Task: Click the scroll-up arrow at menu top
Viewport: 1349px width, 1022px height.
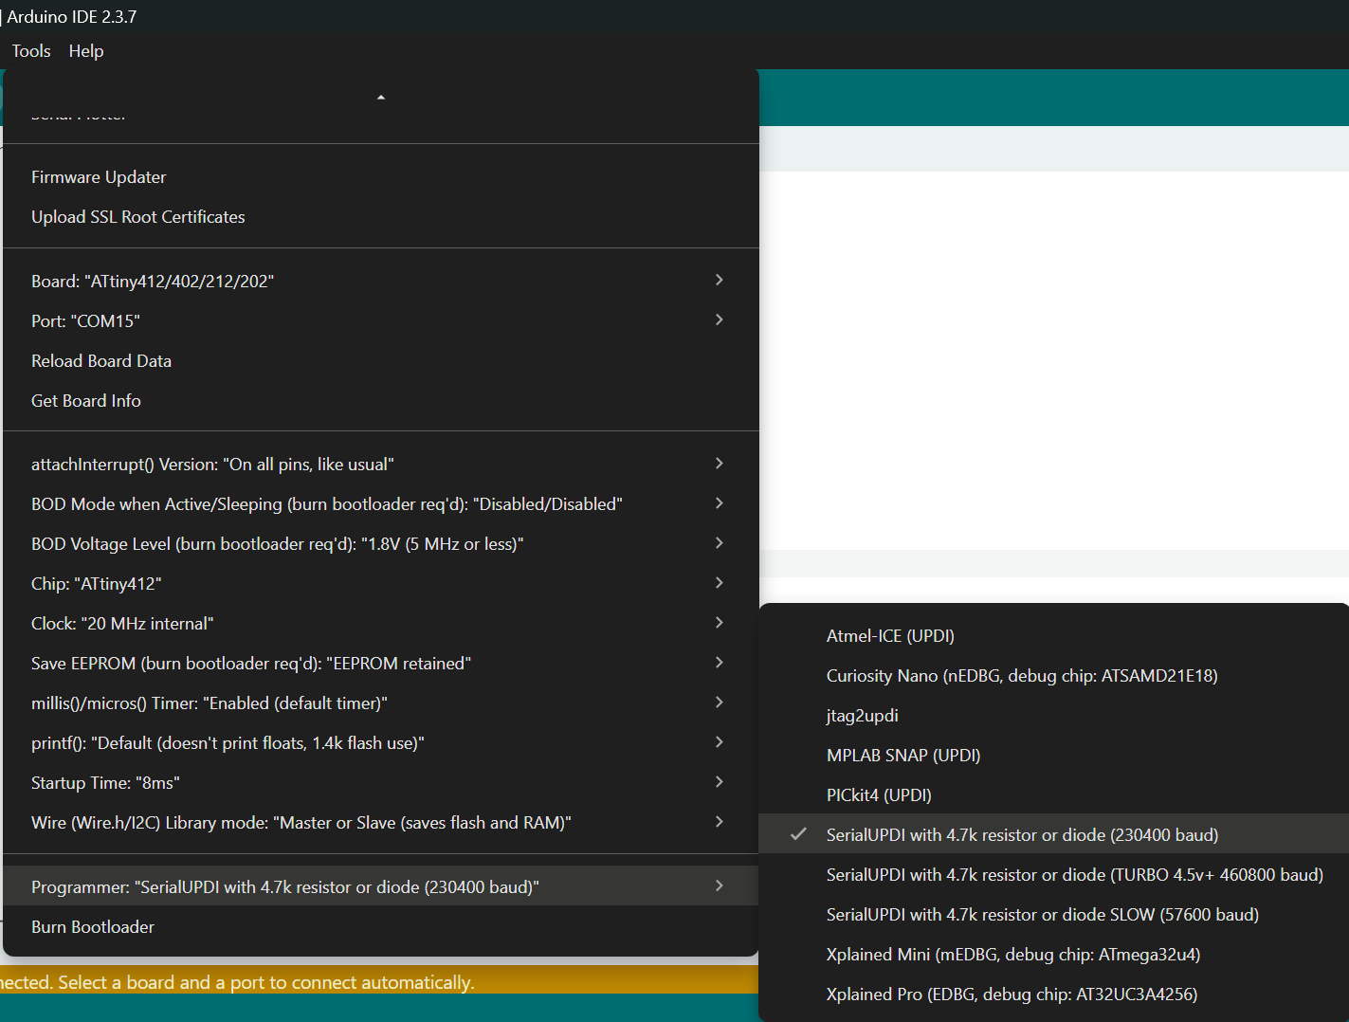Action: point(381,98)
